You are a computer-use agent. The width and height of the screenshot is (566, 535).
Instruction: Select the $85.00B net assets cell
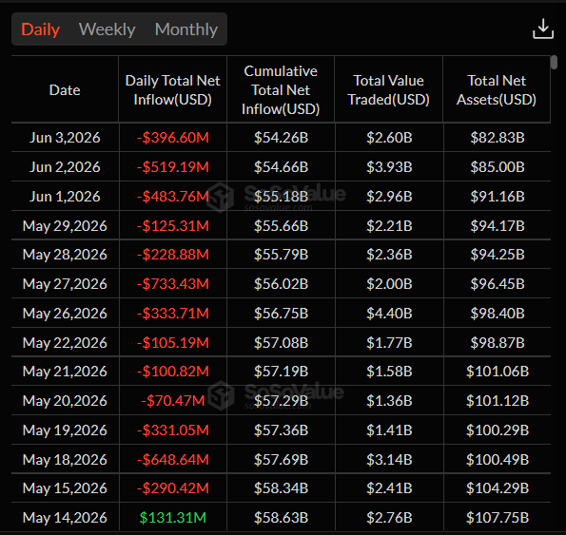click(x=498, y=167)
